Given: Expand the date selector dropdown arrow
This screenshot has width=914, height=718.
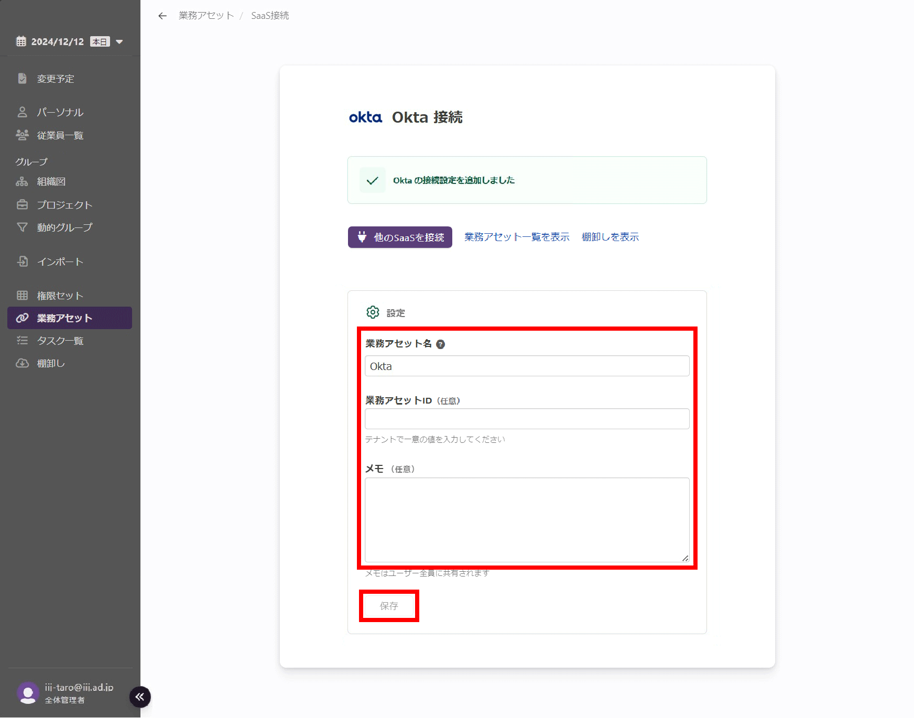Looking at the screenshot, I should click(x=119, y=42).
